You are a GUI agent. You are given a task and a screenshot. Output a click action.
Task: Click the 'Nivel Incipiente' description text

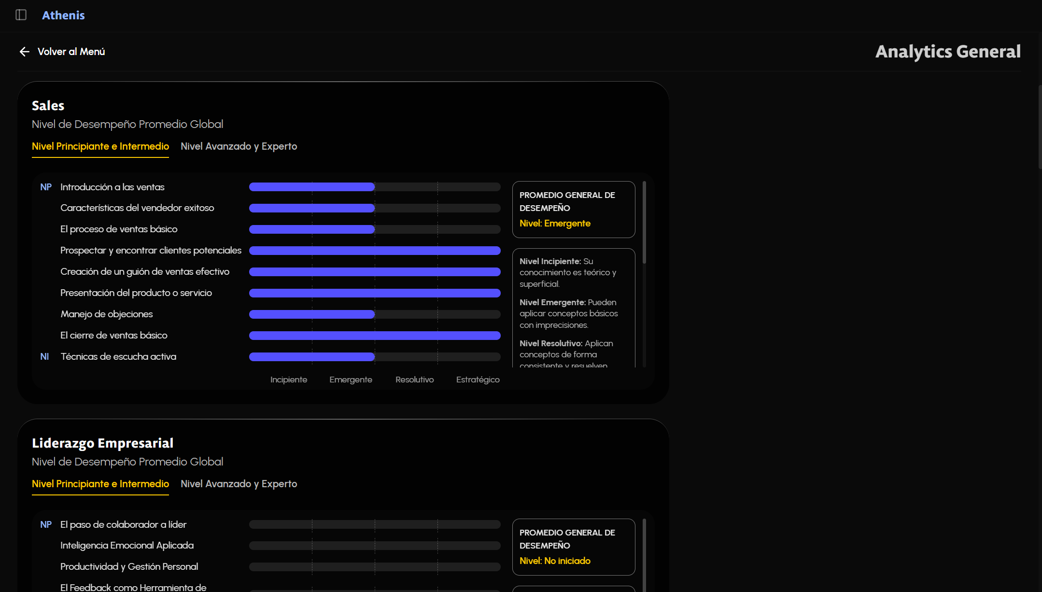click(568, 272)
